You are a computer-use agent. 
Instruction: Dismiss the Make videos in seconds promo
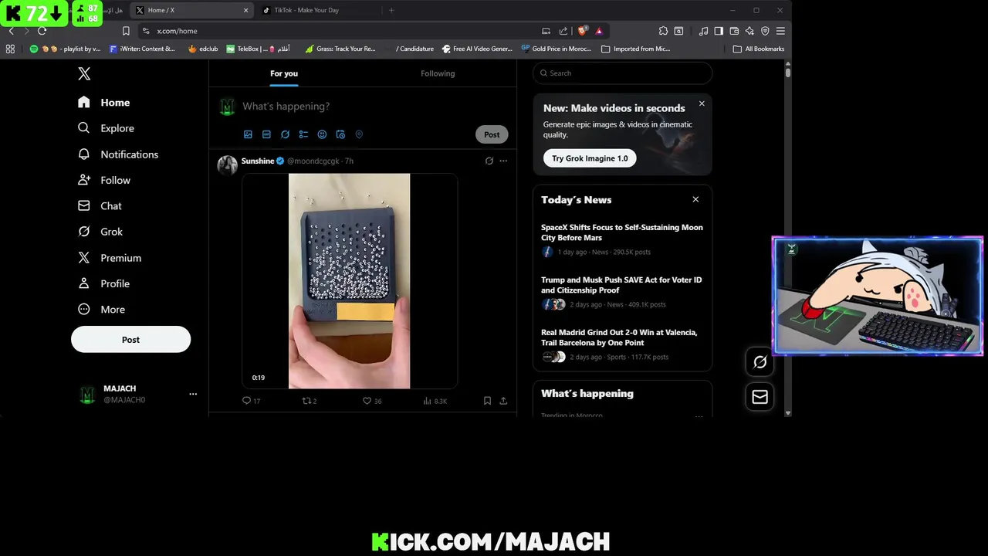(702, 103)
